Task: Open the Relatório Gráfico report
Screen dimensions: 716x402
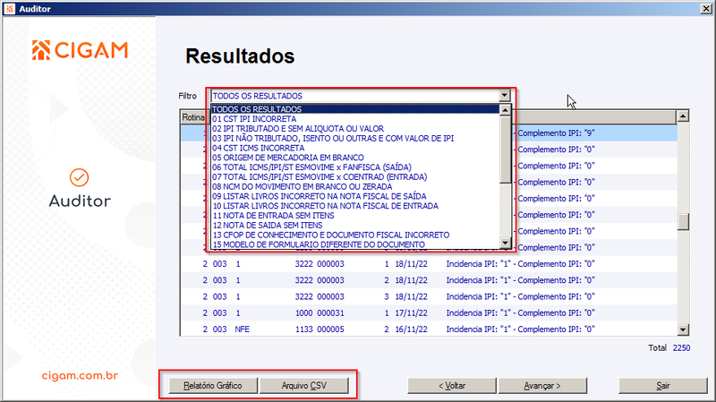Action: coord(213,386)
